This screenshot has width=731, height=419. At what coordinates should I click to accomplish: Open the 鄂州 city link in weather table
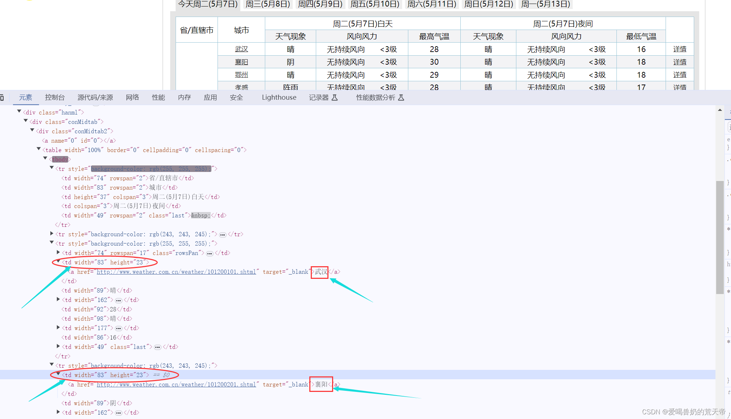point(241,75)
